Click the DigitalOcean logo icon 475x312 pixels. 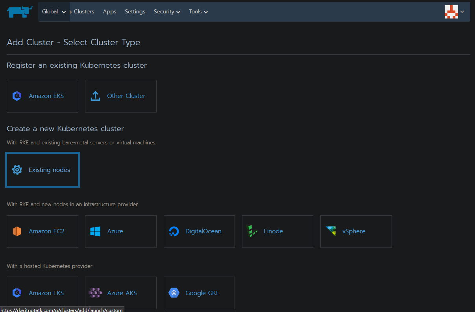(x=174, y=231)
